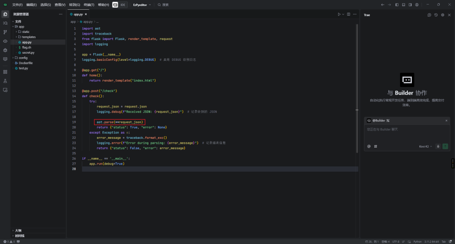Click Python language mode in status bar
The width and height of the screenshot is (455, 244).
coord(417,242)
